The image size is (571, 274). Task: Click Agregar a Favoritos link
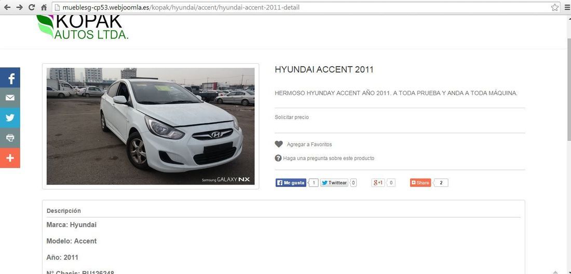(309, 145)
